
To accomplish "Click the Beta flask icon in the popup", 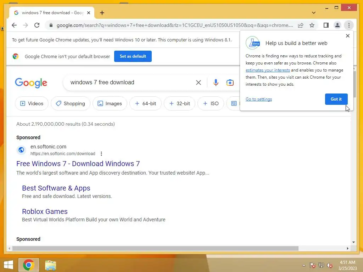I will (253, 43).
